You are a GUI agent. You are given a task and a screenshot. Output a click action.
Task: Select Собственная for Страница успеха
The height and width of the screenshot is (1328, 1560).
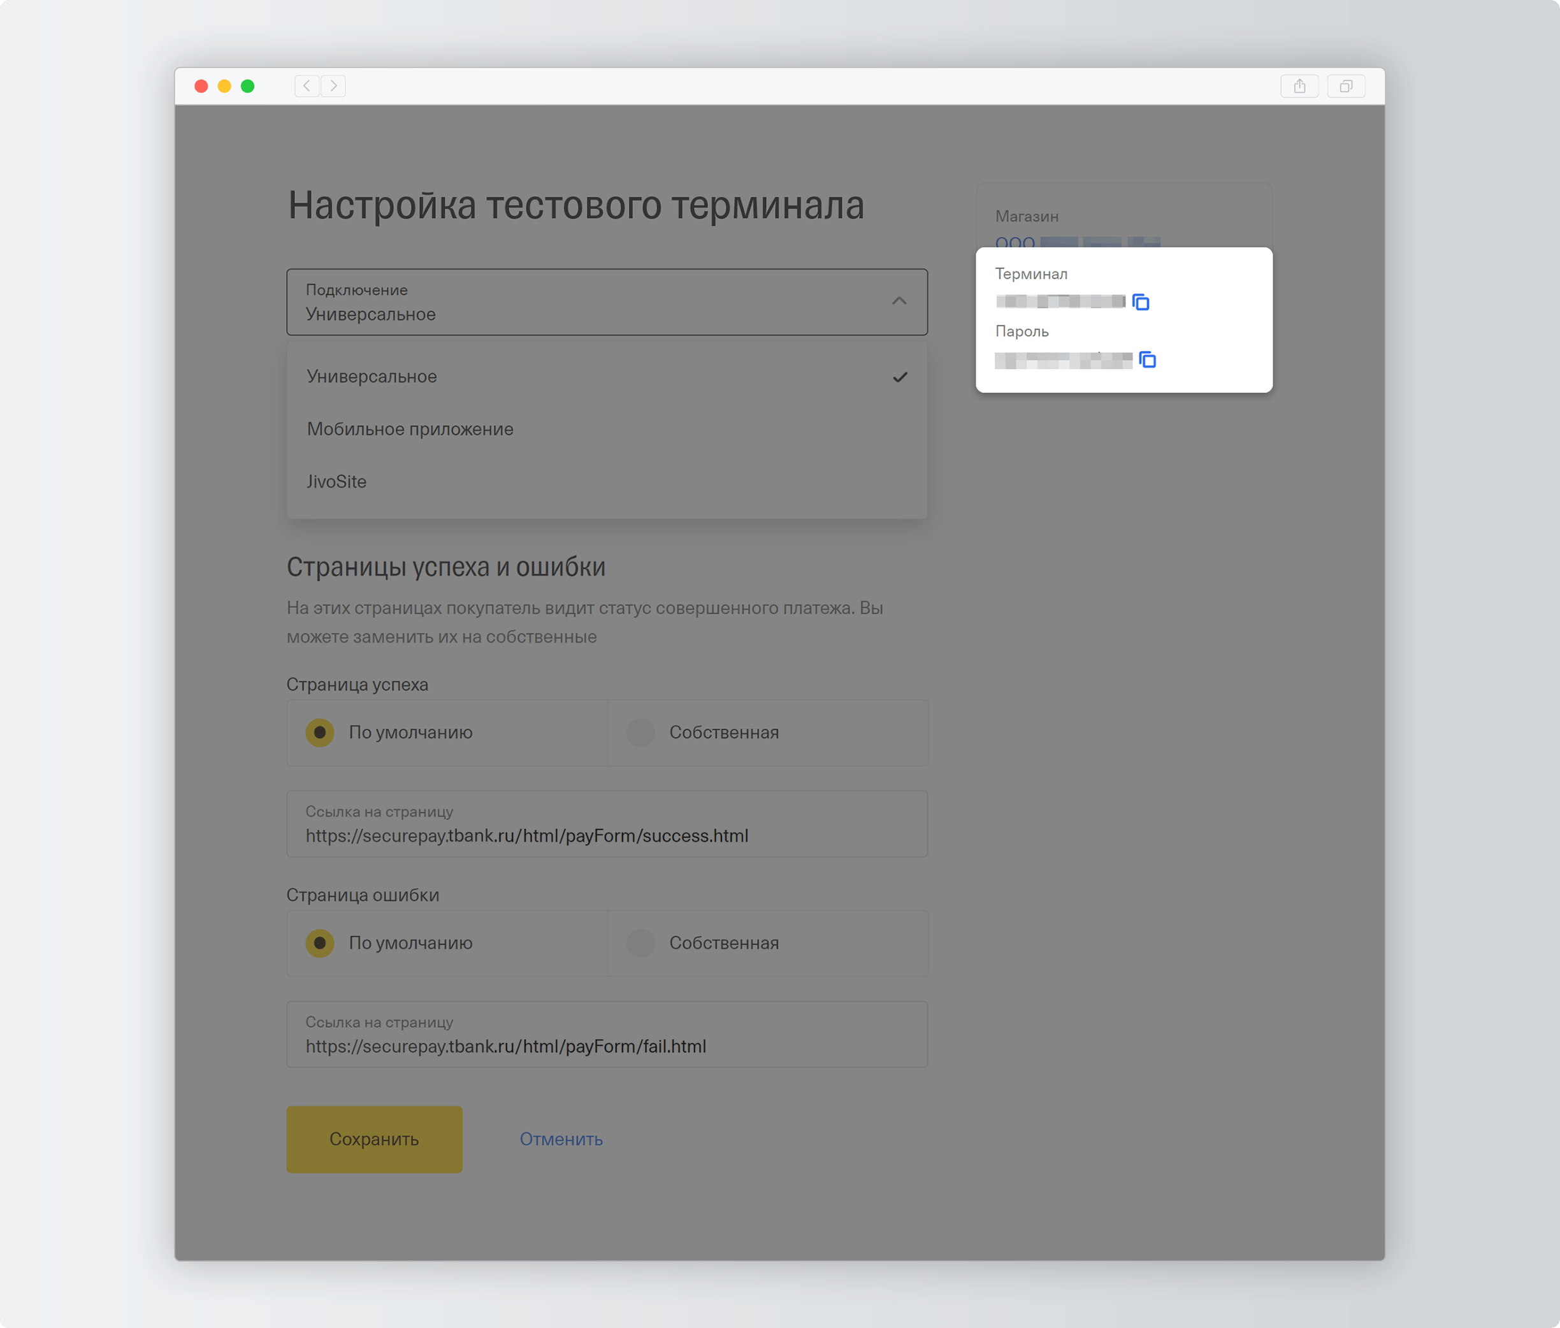coord(768,733)
